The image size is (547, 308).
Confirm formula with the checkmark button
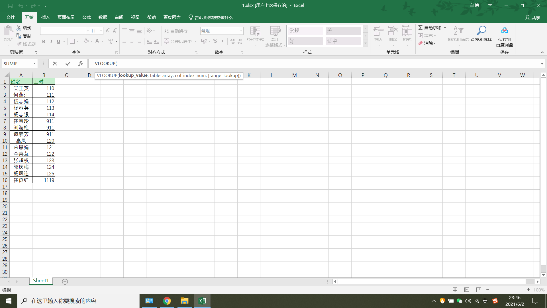point(68,63)
